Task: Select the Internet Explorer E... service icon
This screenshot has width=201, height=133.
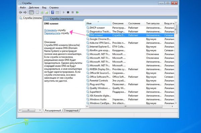Action: click(88, 46)
